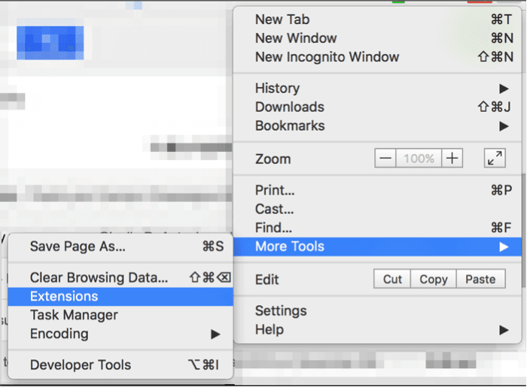Open the Downloads entry
This screenshot has width=527, height=387.
(289, 107)
